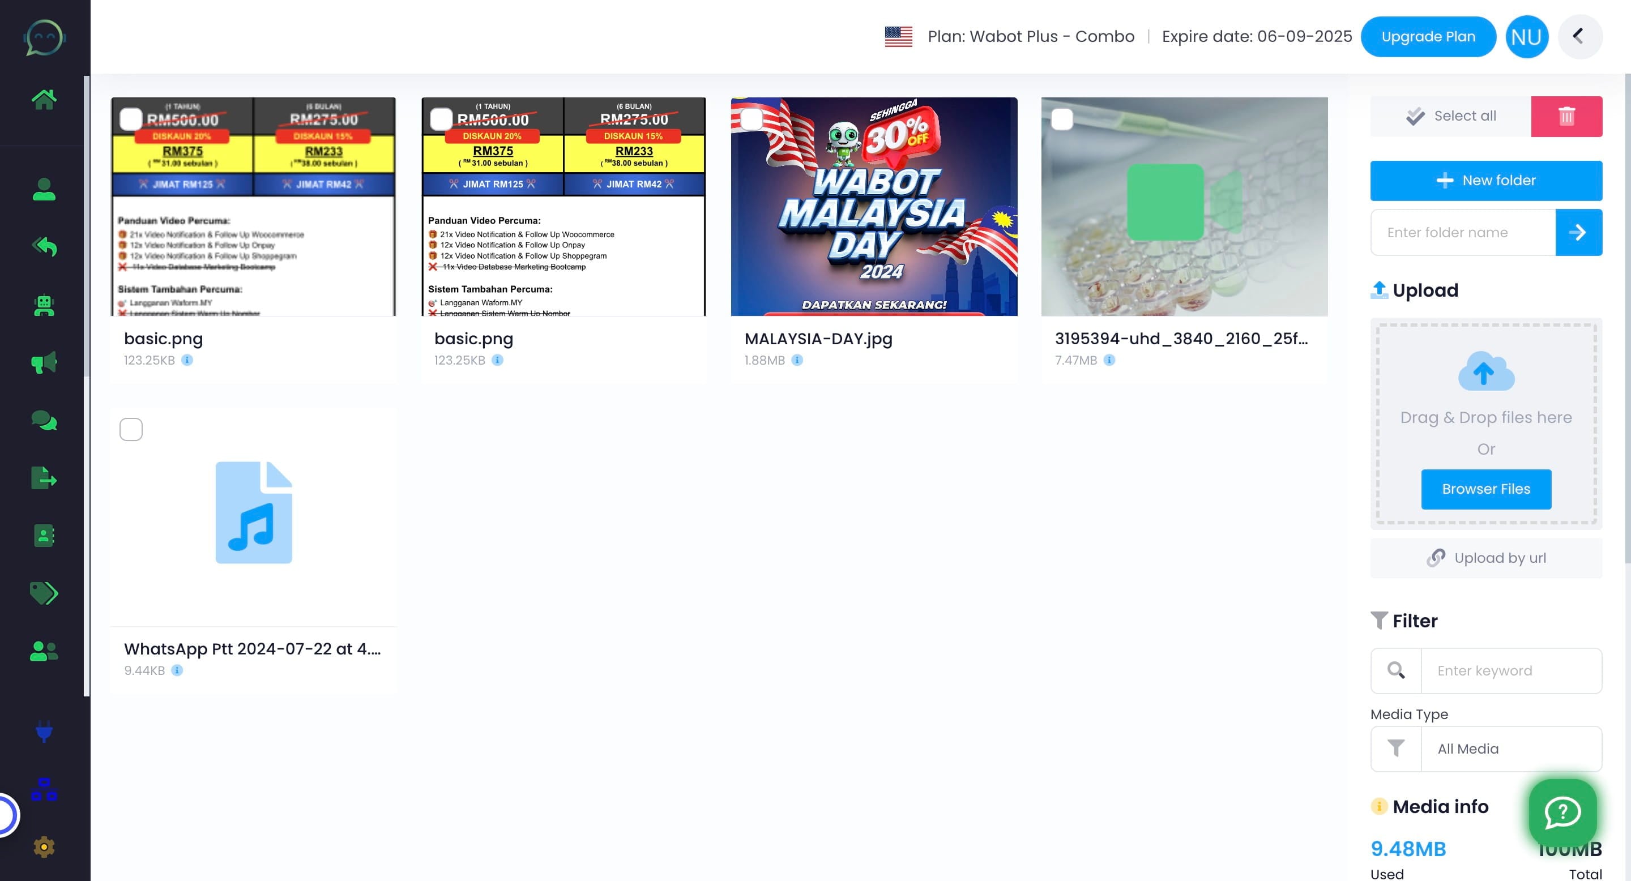Open the NU user avatar menu

[1526, 37]
